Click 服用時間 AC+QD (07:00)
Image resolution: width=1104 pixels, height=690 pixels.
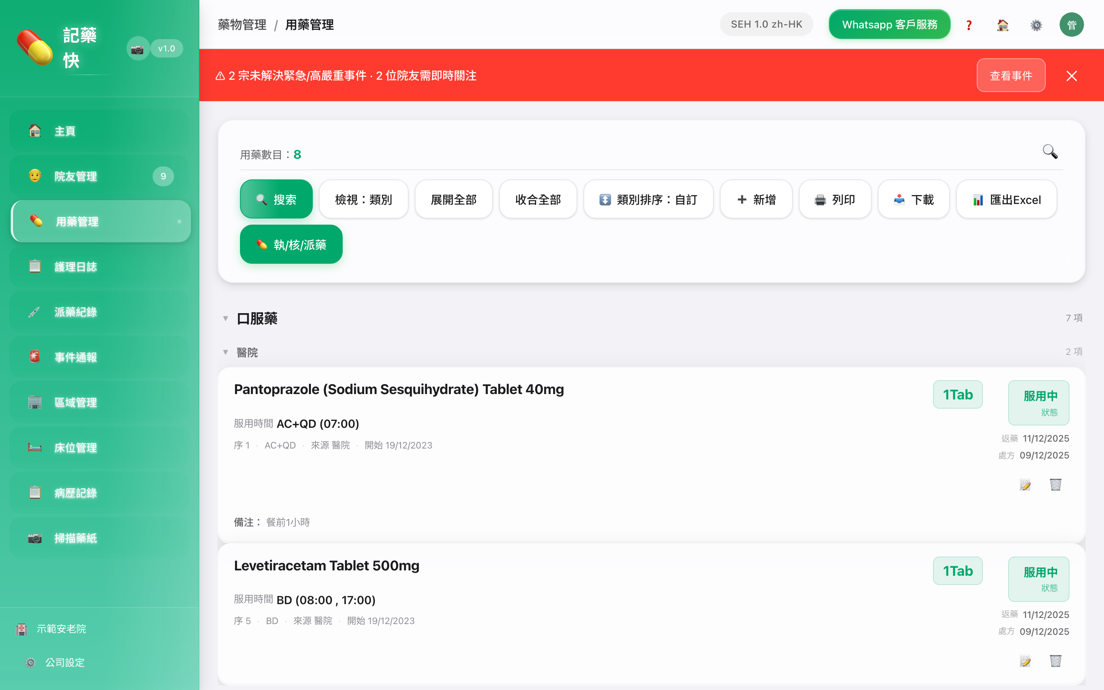tap(297, 424)
